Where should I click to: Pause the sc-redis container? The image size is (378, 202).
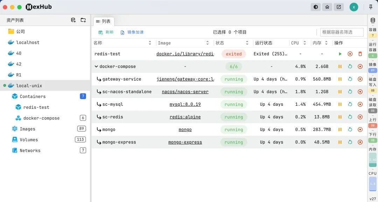click(x=340, y=117)
